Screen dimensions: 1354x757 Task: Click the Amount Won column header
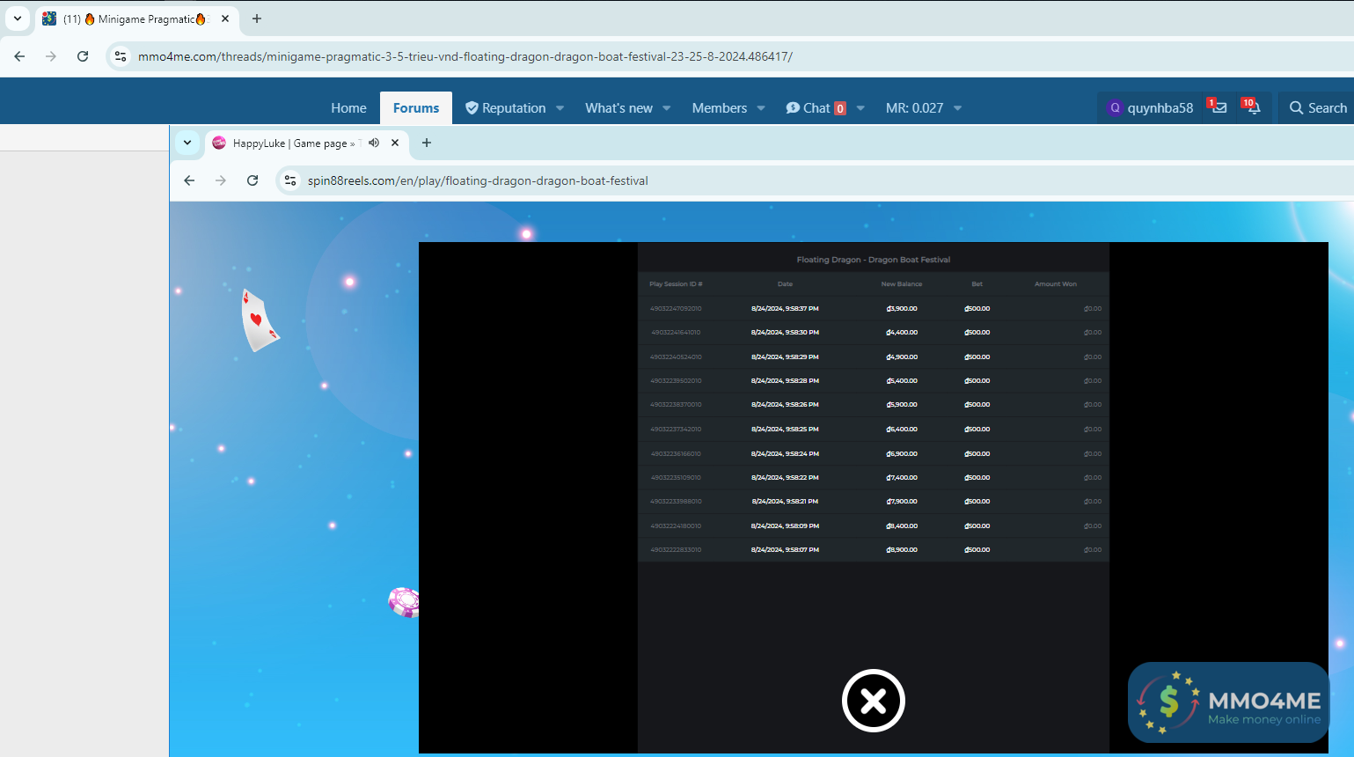coord(1056,284)
